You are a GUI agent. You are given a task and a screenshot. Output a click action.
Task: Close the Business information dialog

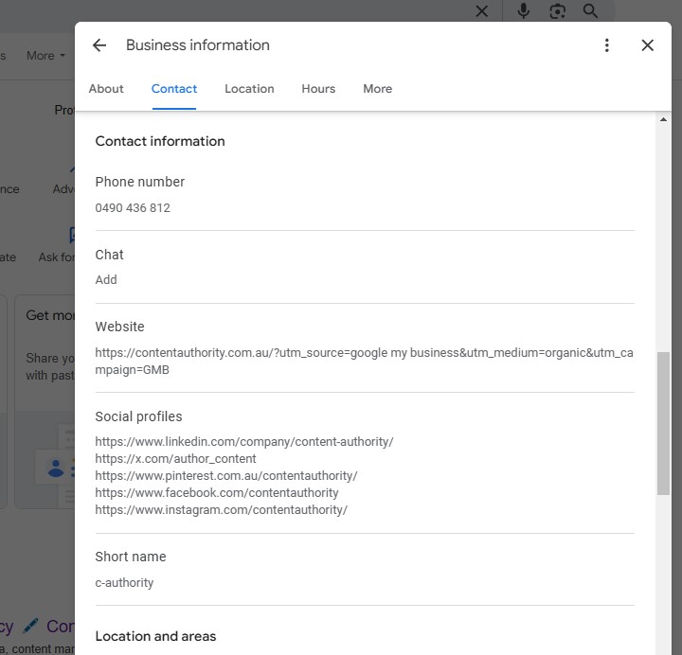coord(647,45)
